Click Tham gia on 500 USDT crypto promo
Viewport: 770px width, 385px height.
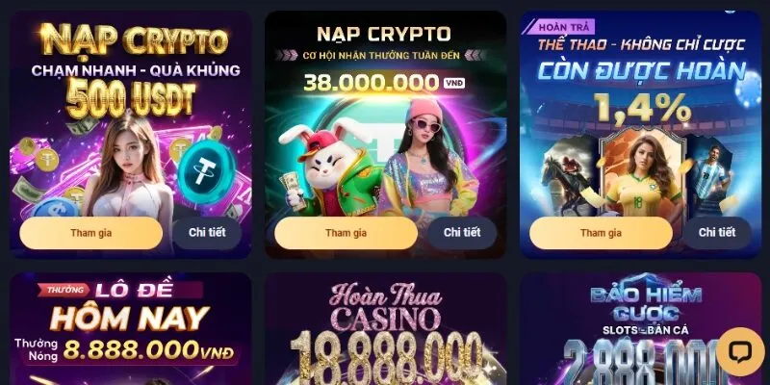(x=90, y=233)
